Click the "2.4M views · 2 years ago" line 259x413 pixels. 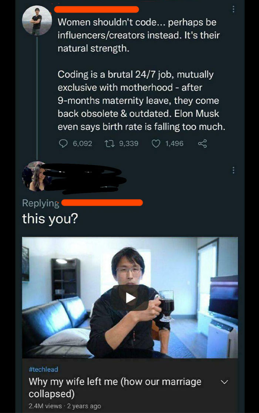point(65,406)
